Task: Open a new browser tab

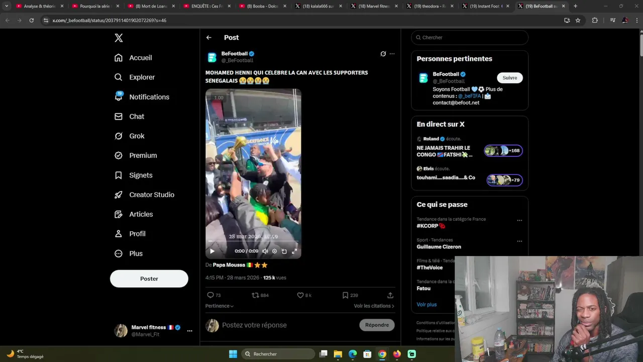Action: pos(576,6)
